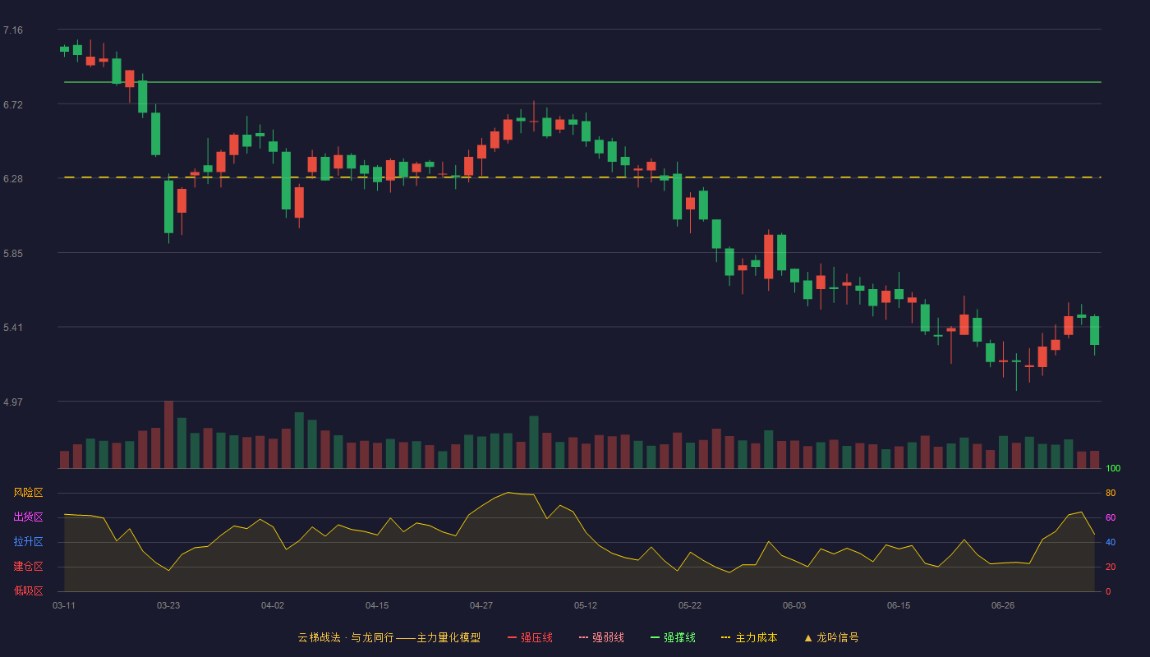Click the 拉升区 zone label
This screenshot has height=657, width=1150.
[x=28, y=542]
